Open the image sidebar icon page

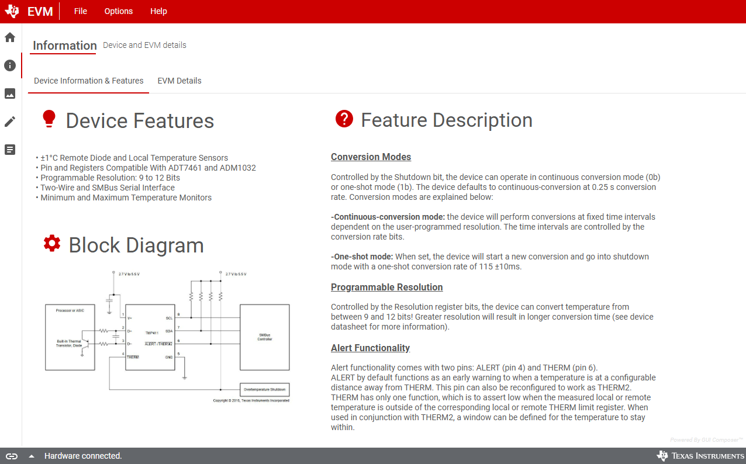[x=10, y=94]
